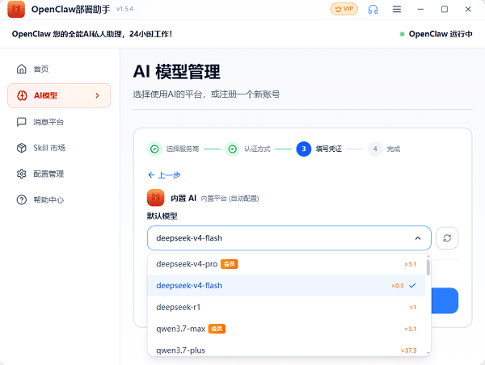Go back with 上一步 link

coord(164,175)
